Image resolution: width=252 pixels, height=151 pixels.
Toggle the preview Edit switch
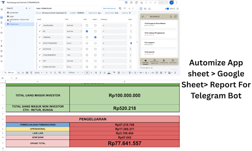tap(167, 8)
